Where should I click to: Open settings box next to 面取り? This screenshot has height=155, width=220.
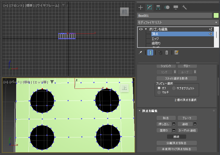pos(174,130)
